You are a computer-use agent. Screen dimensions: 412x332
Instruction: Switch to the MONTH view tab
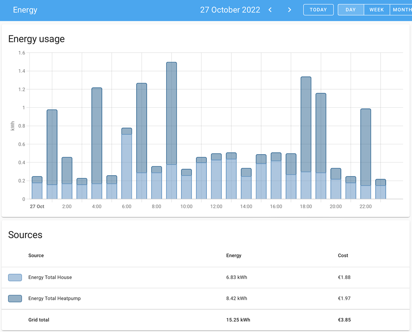[x=402, y=9]
